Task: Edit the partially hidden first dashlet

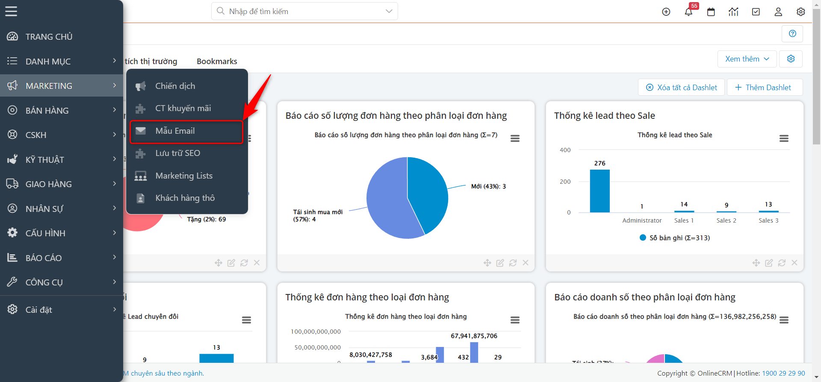Action: tap(231, 263)
